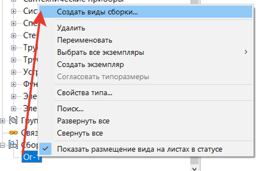Toggle 'Показать размещение вида на листах в статусе'
Image resolution: width=276 pixels, height=171 pixels.
145,149
